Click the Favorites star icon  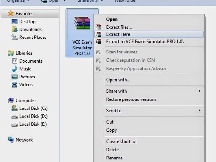10,13
